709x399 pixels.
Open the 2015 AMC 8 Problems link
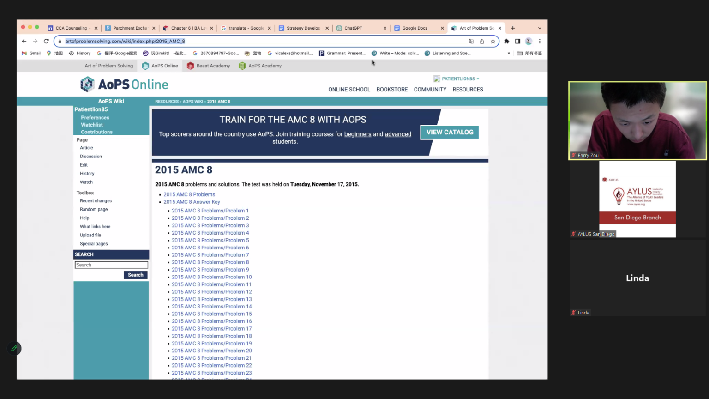click(x=189, y=194)
